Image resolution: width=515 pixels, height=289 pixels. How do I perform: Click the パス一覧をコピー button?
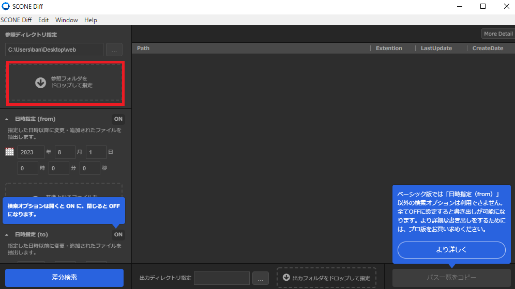(x=451, y=278)
